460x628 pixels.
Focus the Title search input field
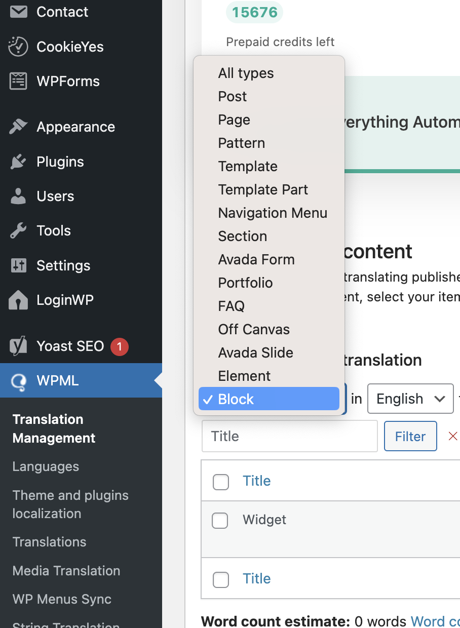coord(290,436)
